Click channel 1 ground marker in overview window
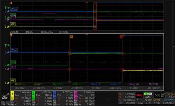175x106 pixels. click(x=7, y=27)
